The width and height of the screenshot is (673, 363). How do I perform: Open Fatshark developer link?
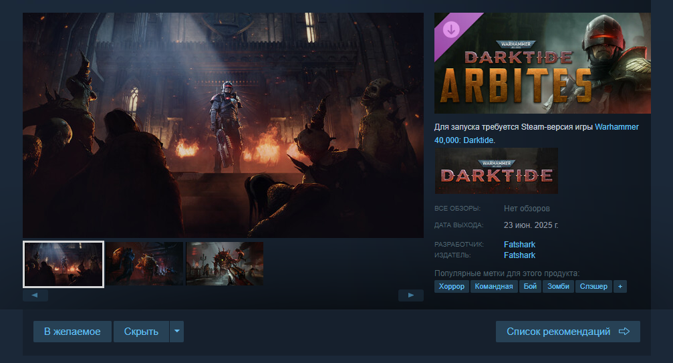pyautogui.click(x=519, y=244)
